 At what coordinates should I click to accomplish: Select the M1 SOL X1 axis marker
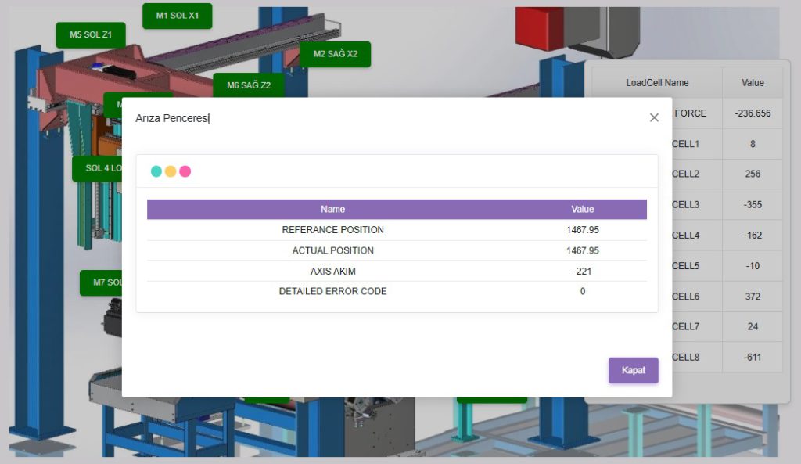point(177,16)
